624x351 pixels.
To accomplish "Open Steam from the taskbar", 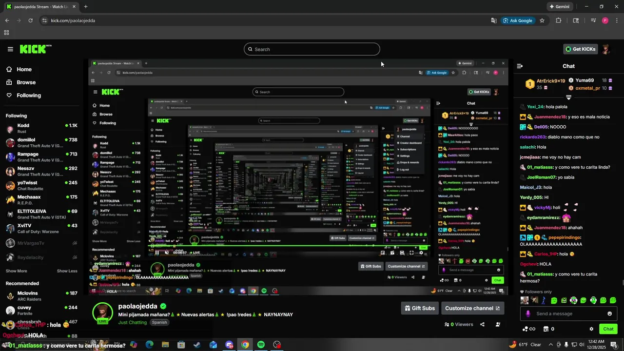I will pyautogui.click(x=197, y=345).
